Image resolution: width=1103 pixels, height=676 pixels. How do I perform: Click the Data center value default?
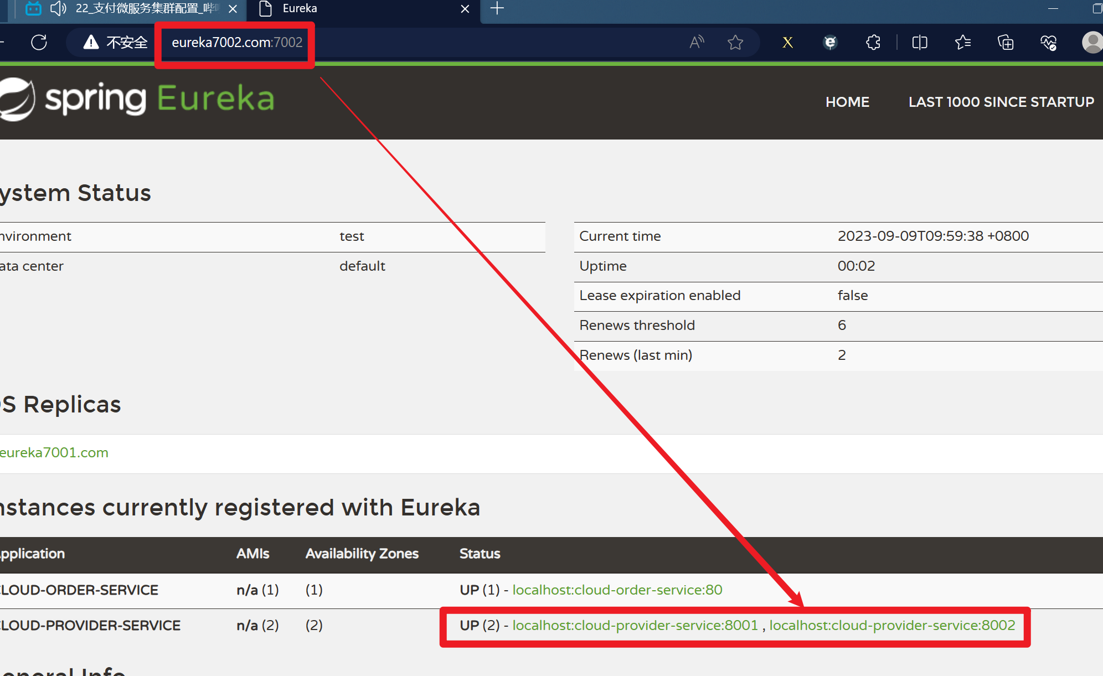tap(362, 266)
